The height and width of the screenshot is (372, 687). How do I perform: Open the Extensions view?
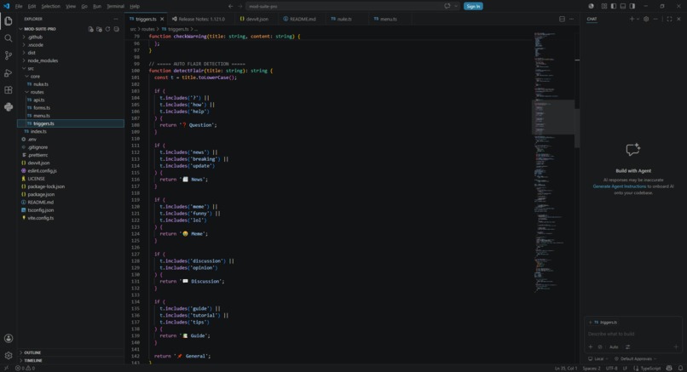[x=9, y=90]
